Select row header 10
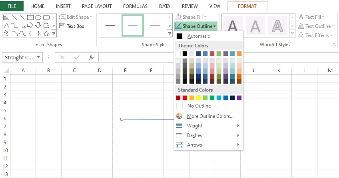 coord(5,150)
